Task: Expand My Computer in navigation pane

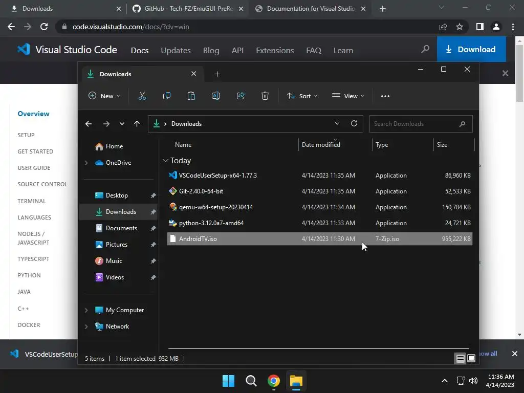Action: (86, 310)
